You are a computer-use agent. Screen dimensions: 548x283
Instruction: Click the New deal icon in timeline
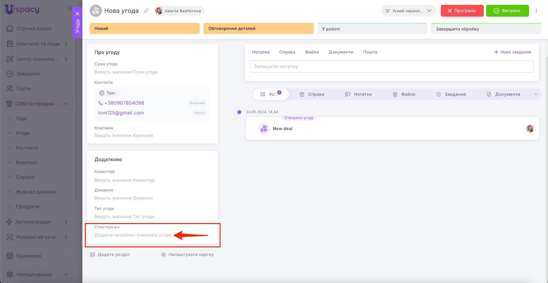point(264,129)
